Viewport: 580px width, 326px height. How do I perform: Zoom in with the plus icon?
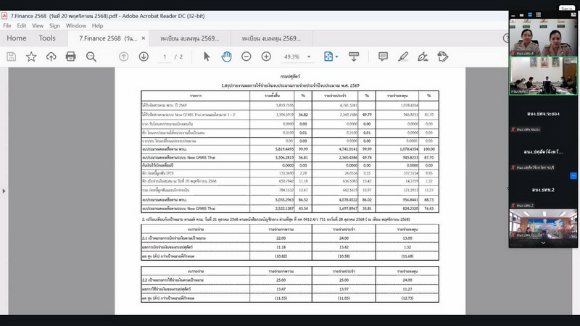coord(266,57)
